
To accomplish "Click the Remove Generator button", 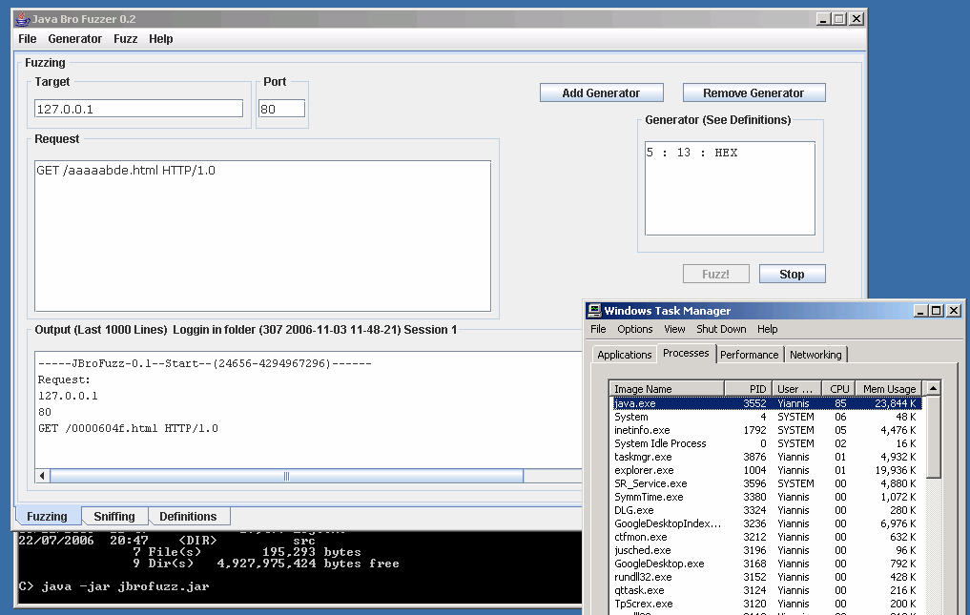I will 753,93.
